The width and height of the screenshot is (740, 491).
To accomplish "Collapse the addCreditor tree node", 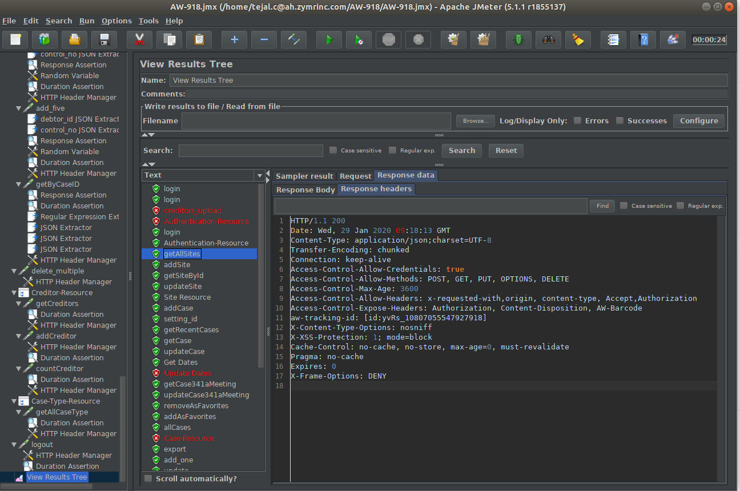I will click(x=19, y=336).
